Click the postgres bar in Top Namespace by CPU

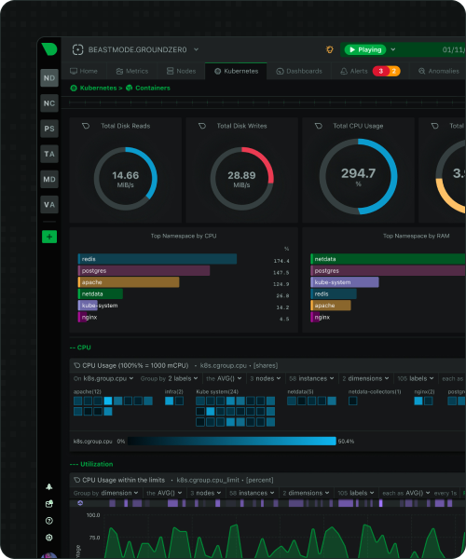144,270
